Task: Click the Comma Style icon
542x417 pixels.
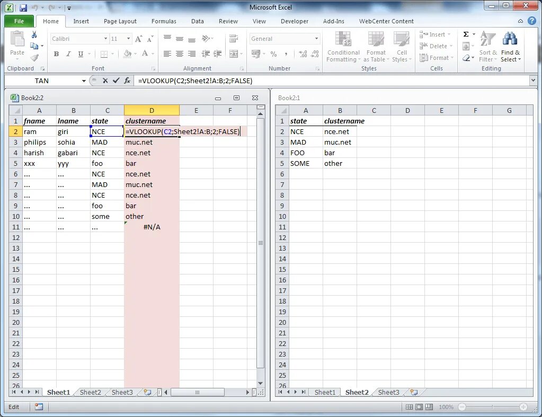Action: pyautogui.click(x=286, y=54)
